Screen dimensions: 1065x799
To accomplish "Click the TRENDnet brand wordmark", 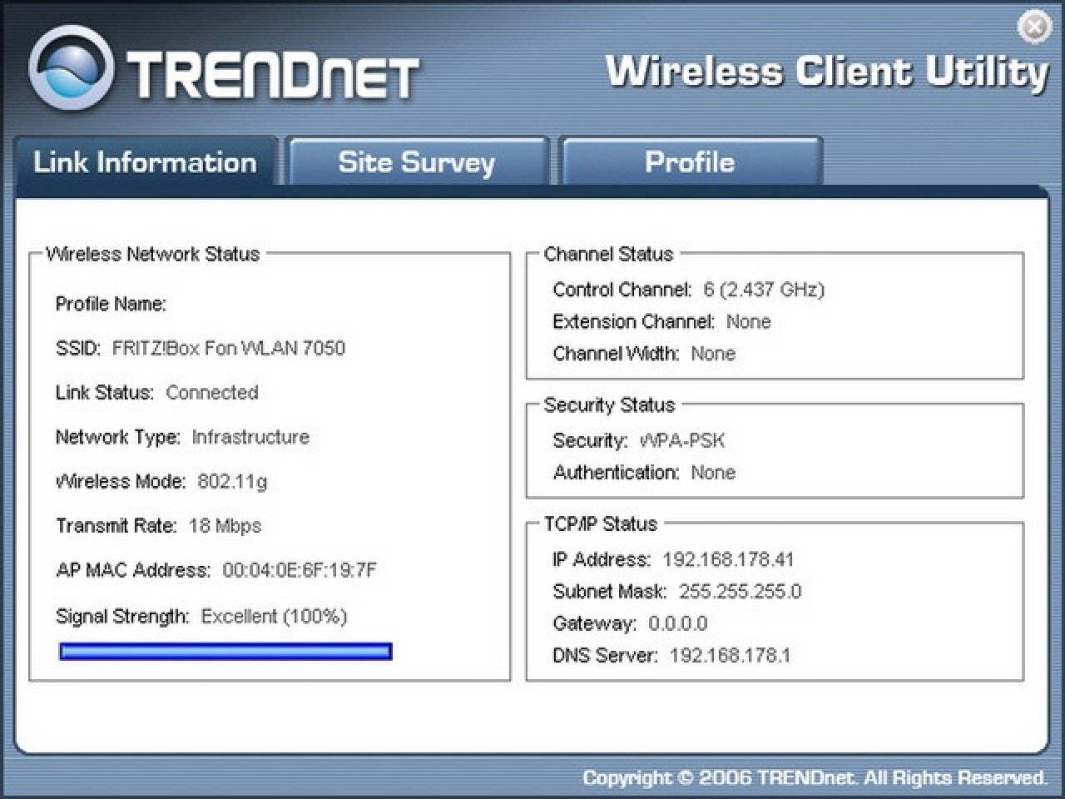I will pos(273,74).
